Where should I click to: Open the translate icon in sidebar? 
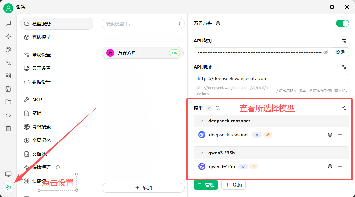click(8, 63)
